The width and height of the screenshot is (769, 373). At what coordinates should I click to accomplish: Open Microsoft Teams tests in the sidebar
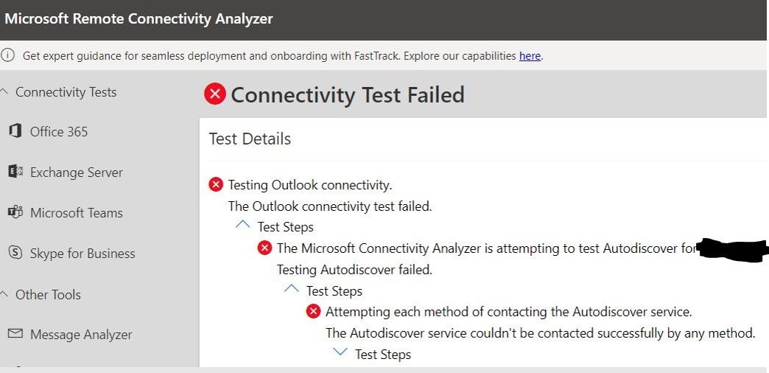coord(77,212)
